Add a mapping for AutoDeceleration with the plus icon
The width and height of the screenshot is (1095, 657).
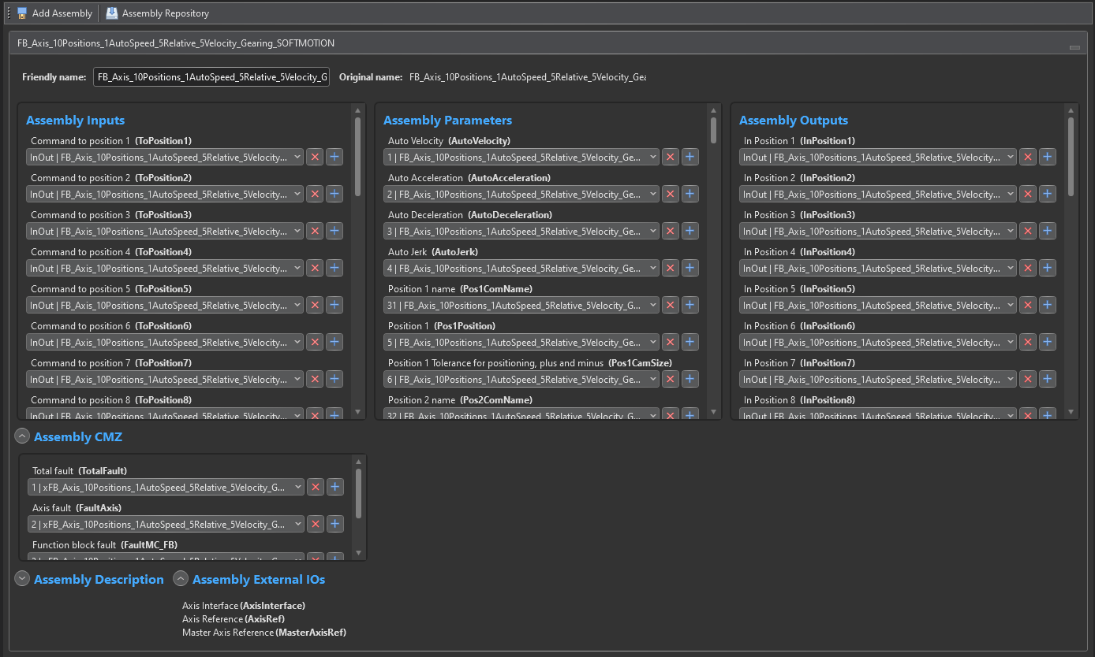coord(690,231)
